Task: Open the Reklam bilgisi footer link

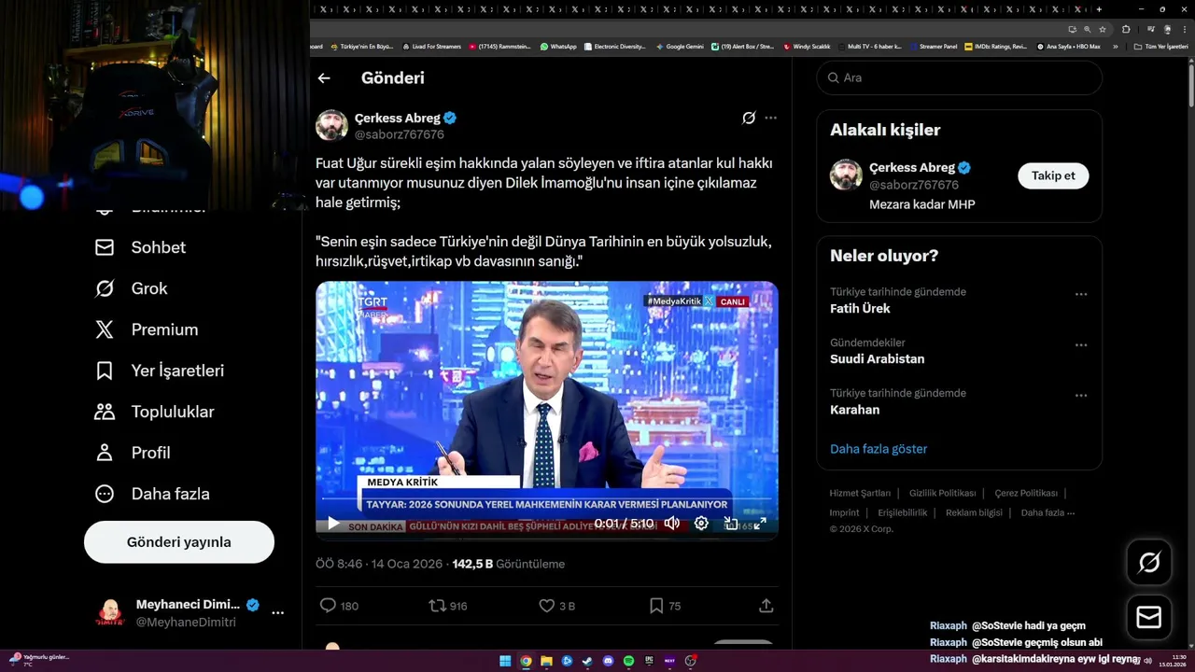Action: point(974,512)
